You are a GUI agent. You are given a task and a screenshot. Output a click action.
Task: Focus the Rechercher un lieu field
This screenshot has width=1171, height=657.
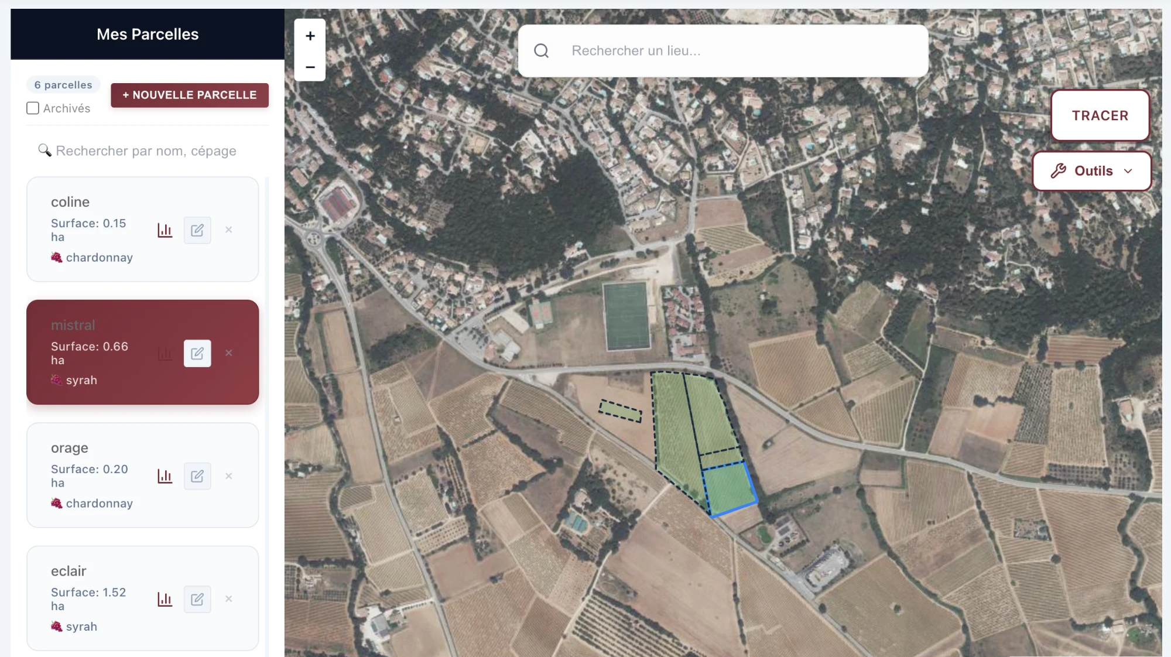click(x=723, y=51)
